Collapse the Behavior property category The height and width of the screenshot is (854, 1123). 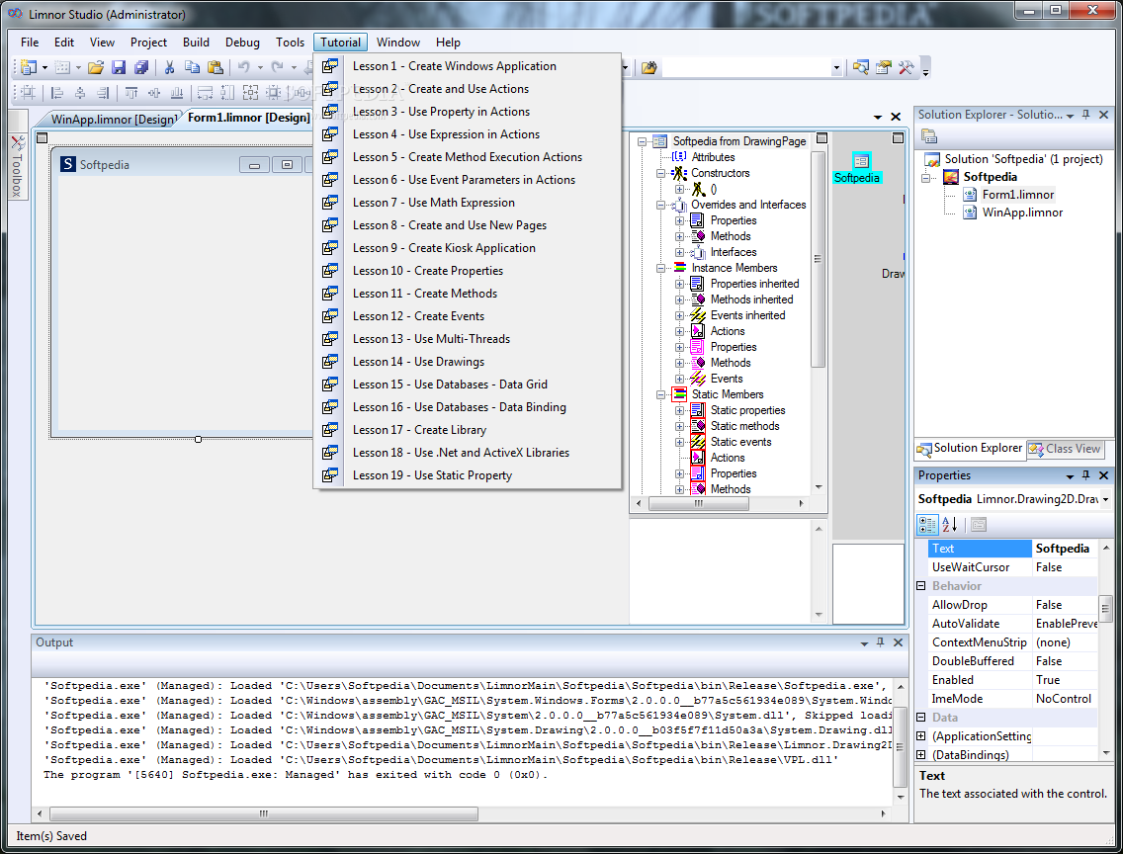[921, 585]
